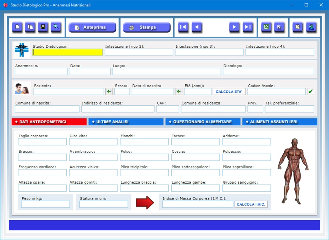Click the Intestazione (rigo 2) field

click(x=139, y=52)
